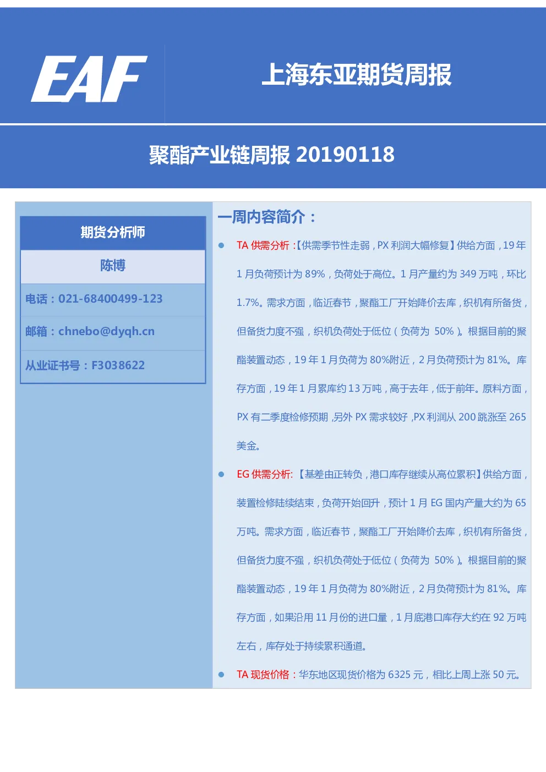Click line containing 19 年 1 月累库约 13 万吨
Screen dimensions: 546x772
(381, 388)
